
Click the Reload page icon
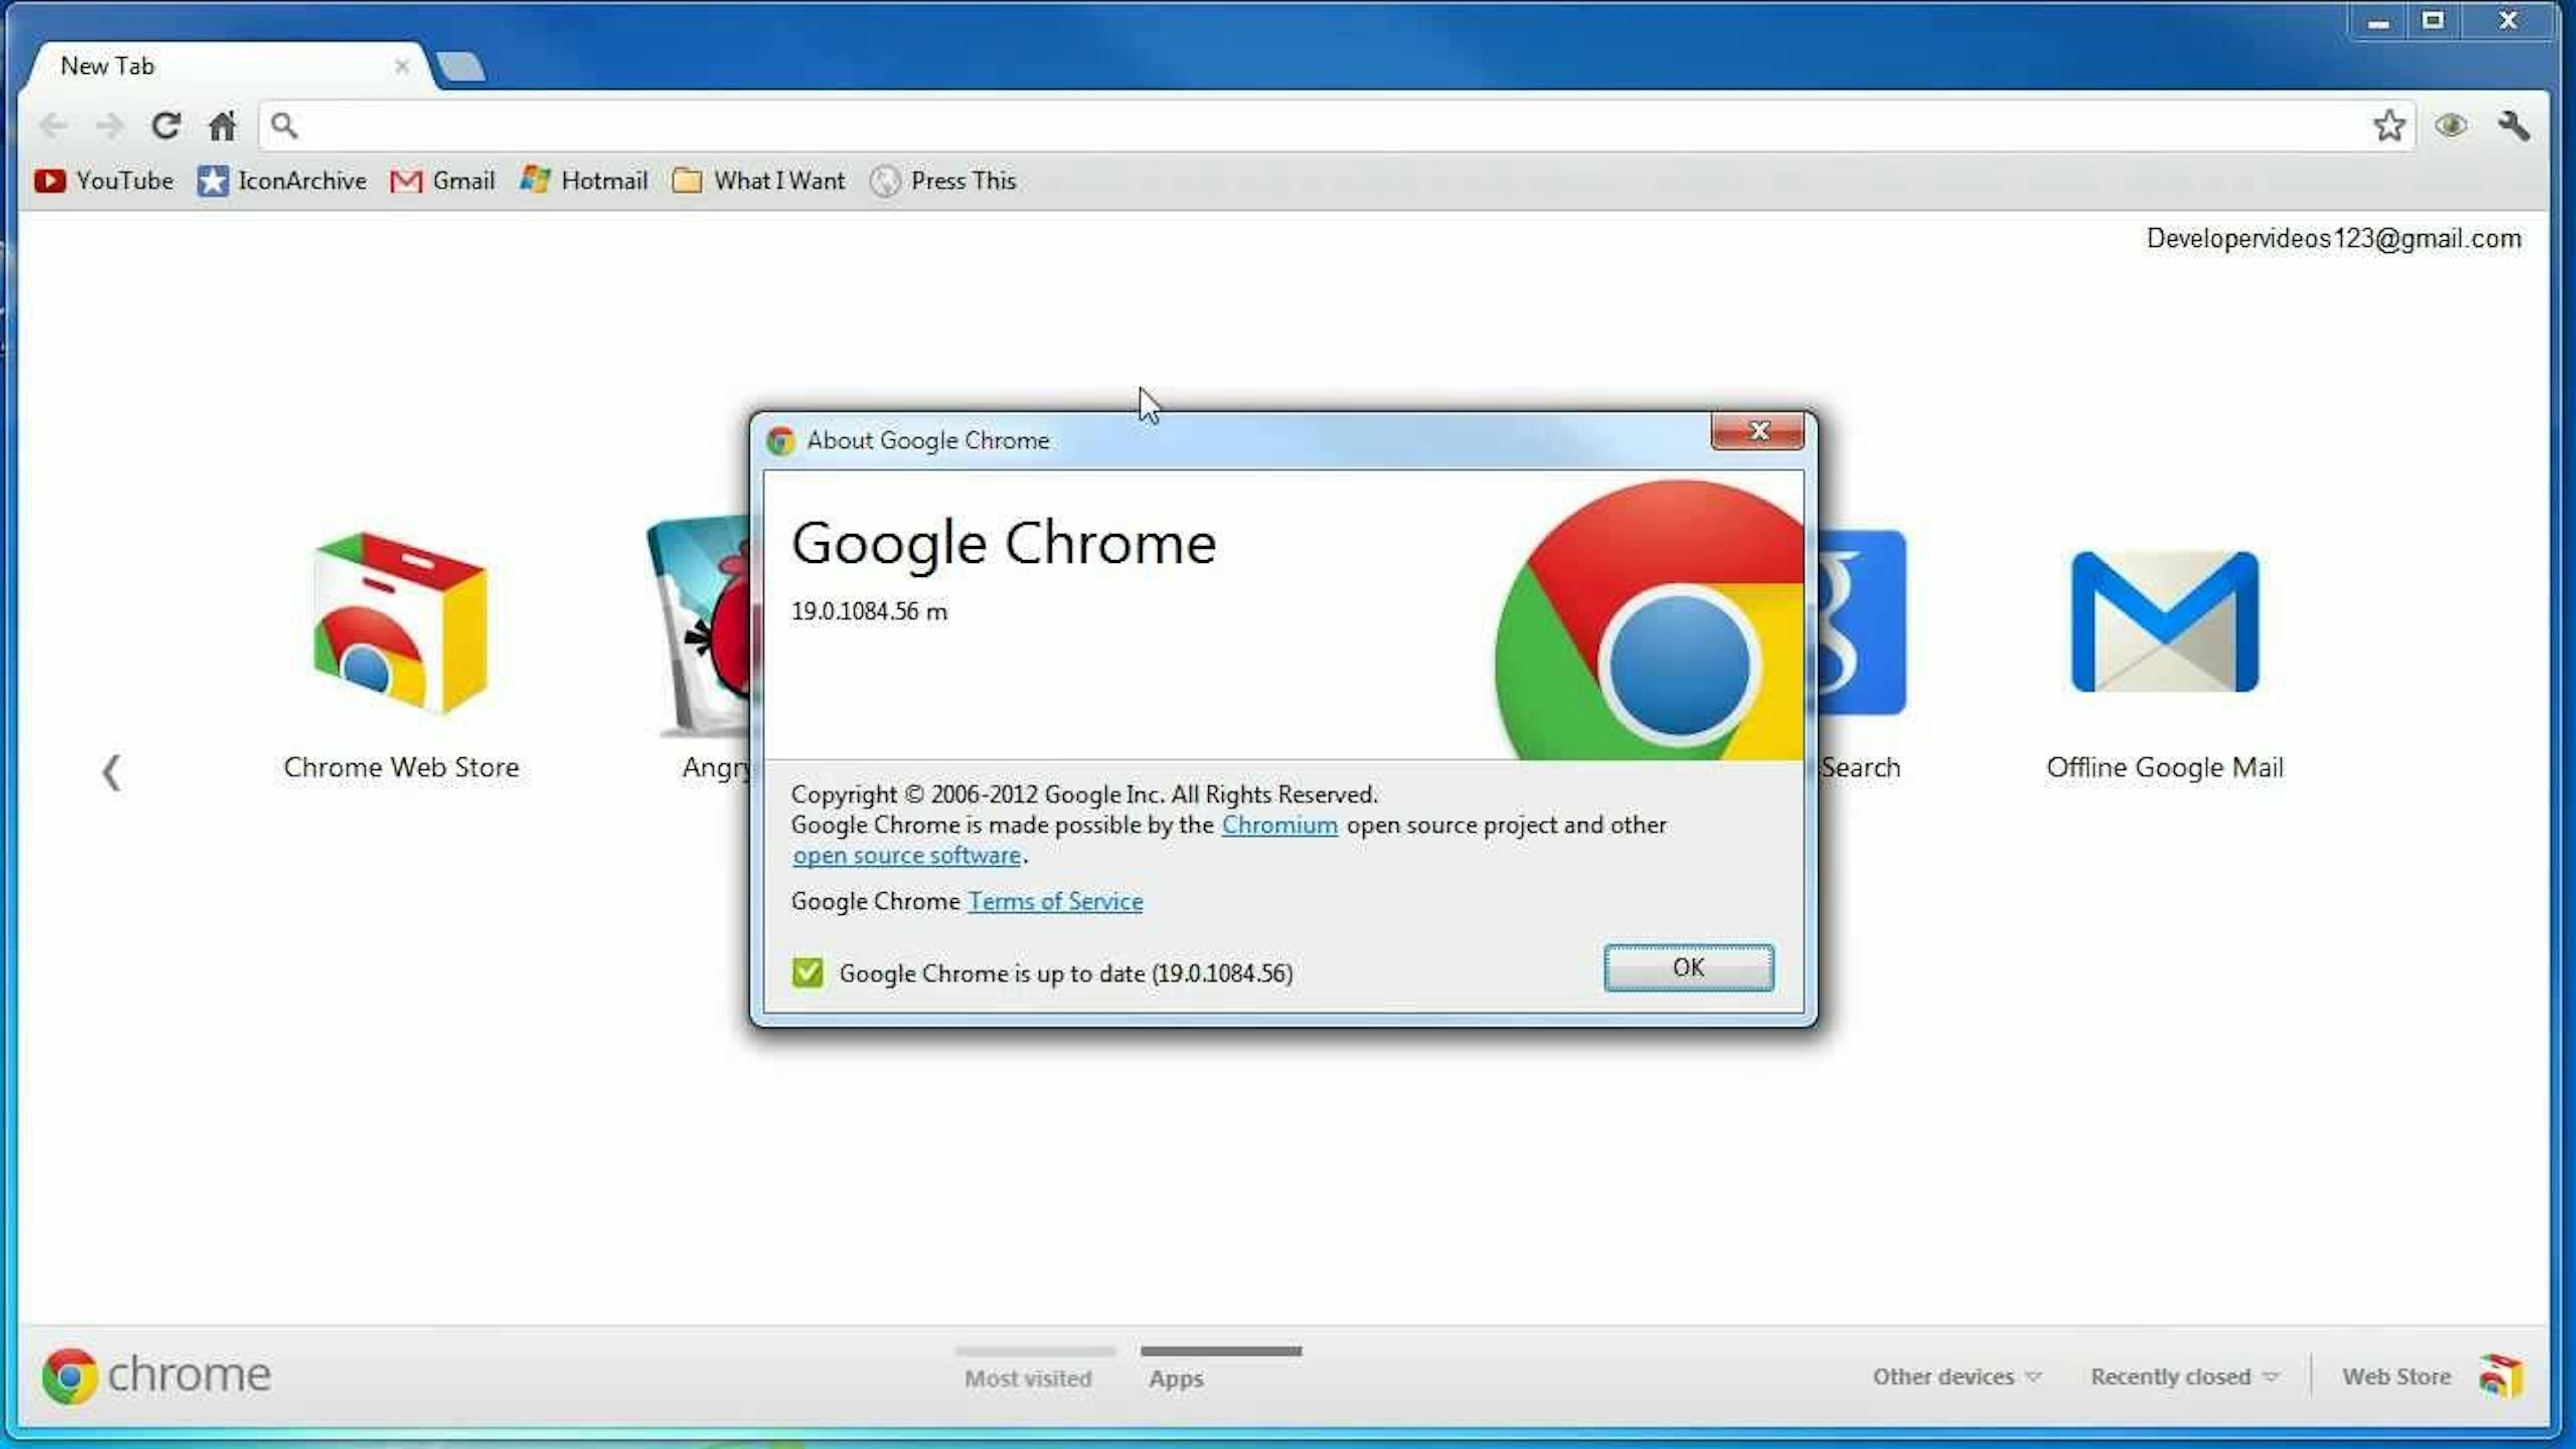click(166, 125)
